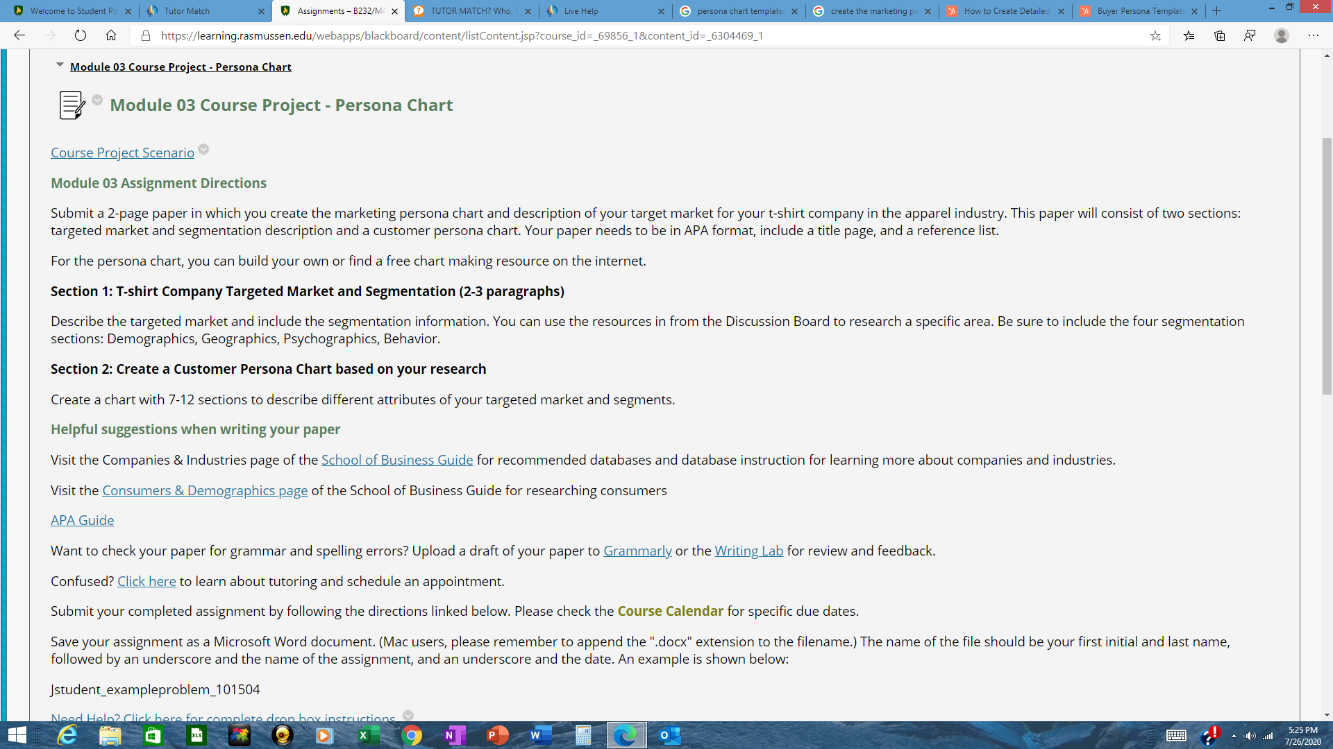Open options chevron beside Persona Chart title
This screenshot has width=1333, height=749.
coord(97,101)
